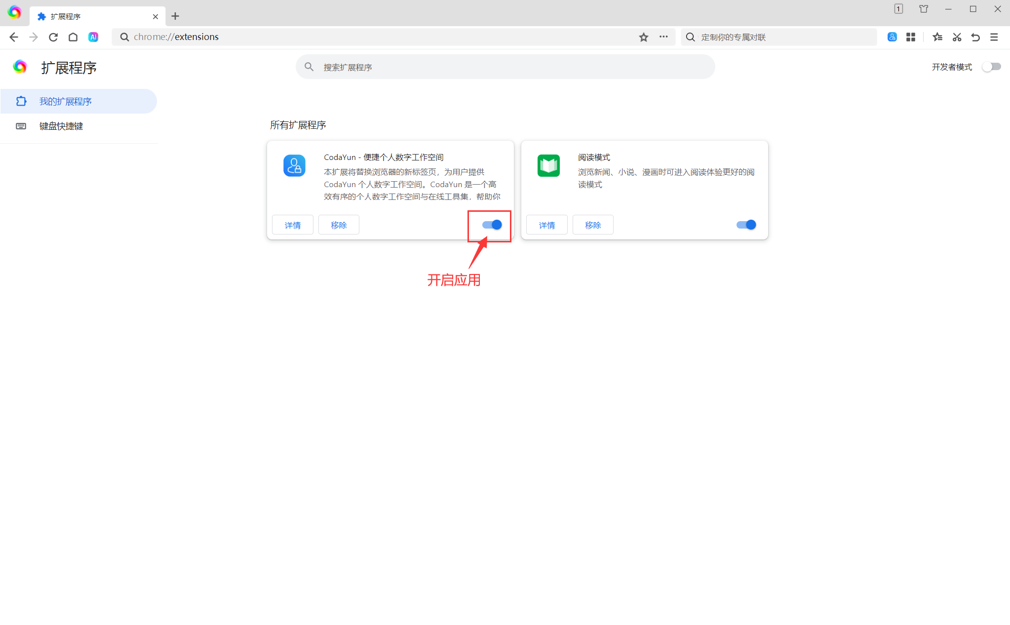
Task: Click the CodaYun extension toolbar icon
Action: [892, 37]
